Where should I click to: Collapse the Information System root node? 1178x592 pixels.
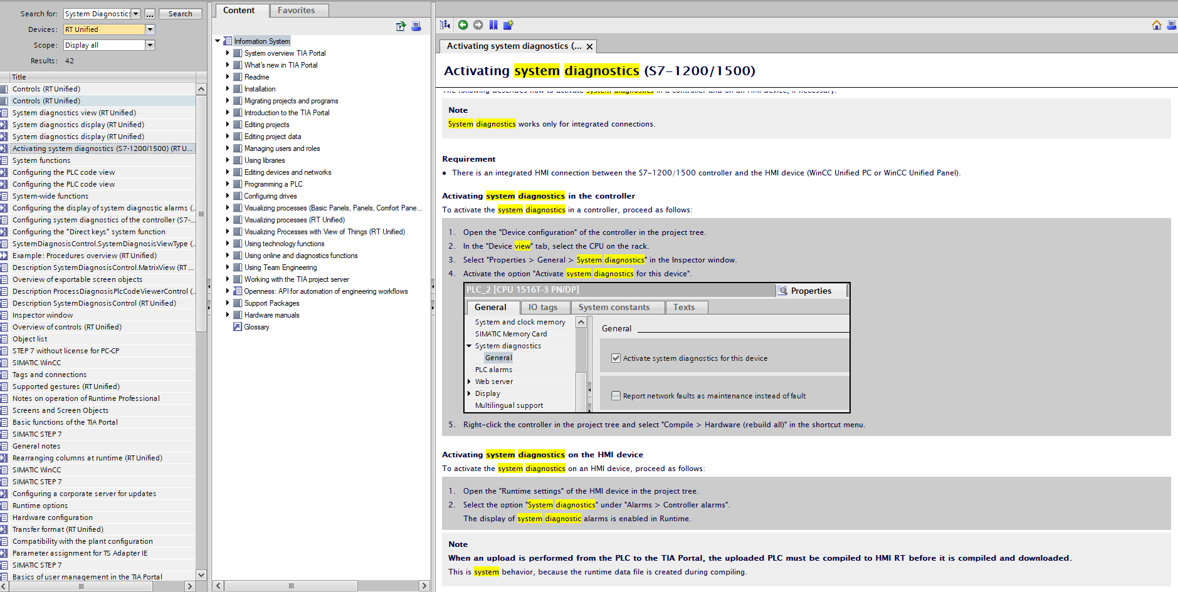point(218,41)
